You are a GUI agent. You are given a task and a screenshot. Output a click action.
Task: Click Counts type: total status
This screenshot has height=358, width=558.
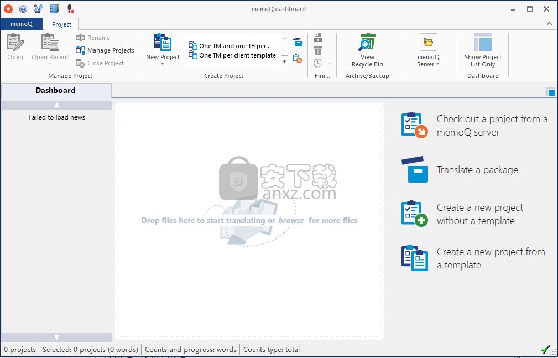pos(272,350)
